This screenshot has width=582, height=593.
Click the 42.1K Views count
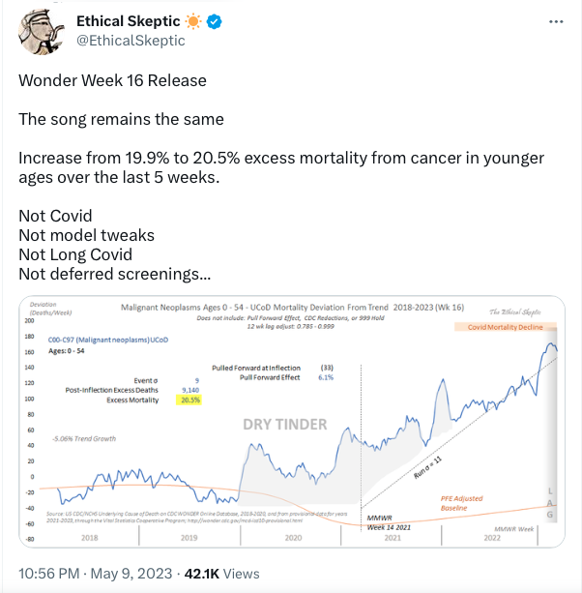(221, 574)
